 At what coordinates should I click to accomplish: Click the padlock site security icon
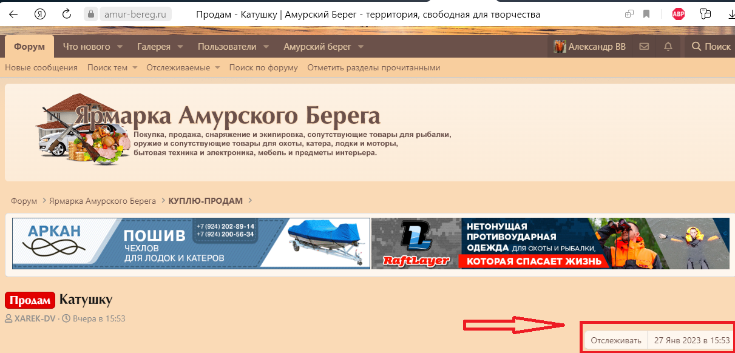91,14
